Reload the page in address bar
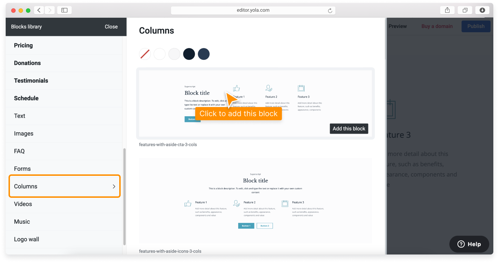499x263 pixels. pos(330,11)
